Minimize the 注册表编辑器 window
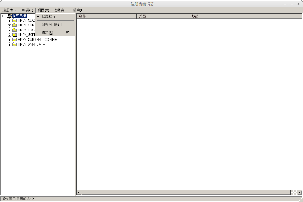Image resolution: width=303 pixels, height=202 pixels. point(285,4)
